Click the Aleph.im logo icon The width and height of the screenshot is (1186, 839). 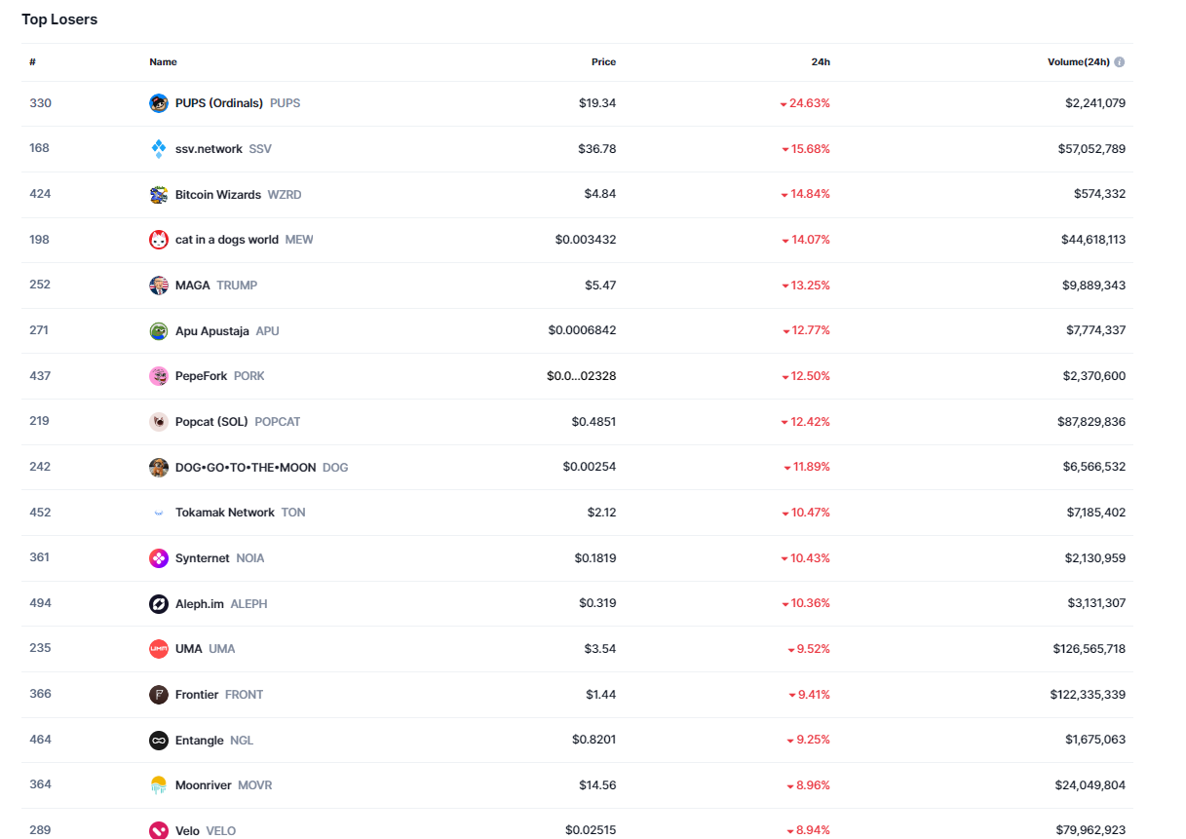tap(159, 604)
